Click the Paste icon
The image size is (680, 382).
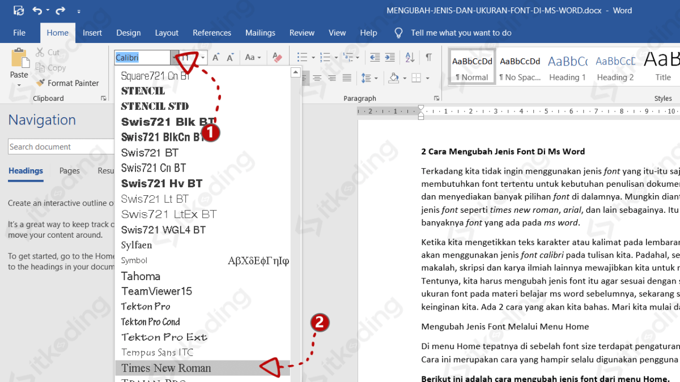click(19, 59)
